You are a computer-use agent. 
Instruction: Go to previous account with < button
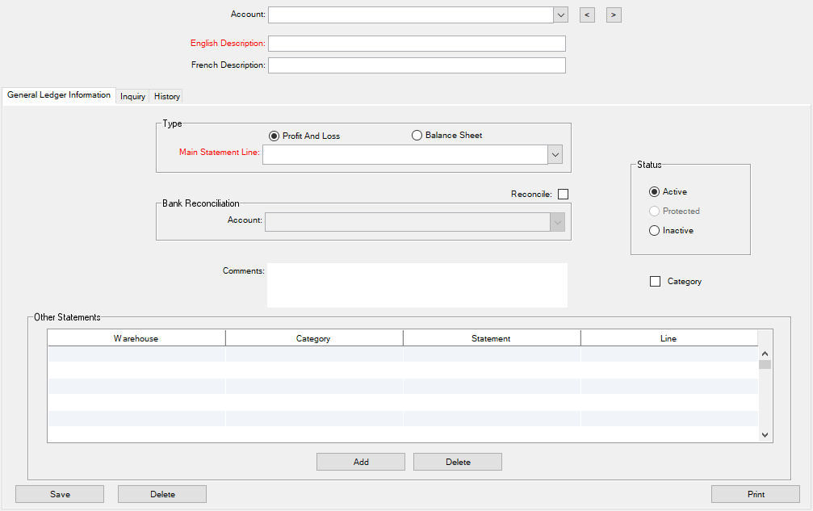[587, 15]
